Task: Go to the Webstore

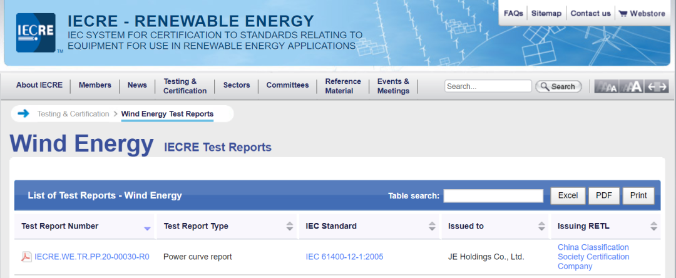Action: [648, 13]
